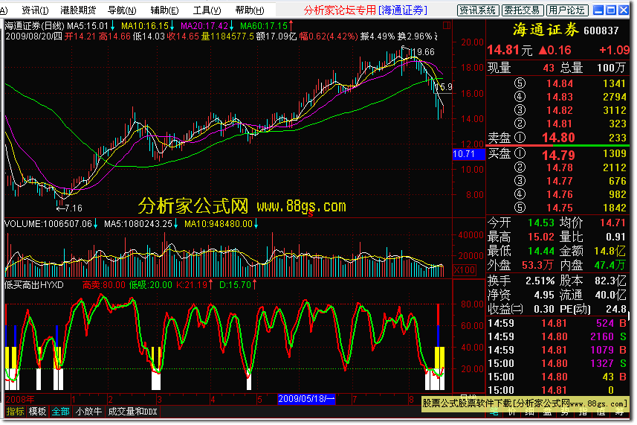Click month 7 on the time axis
This screenshot has height=425, width=637.
355,400
